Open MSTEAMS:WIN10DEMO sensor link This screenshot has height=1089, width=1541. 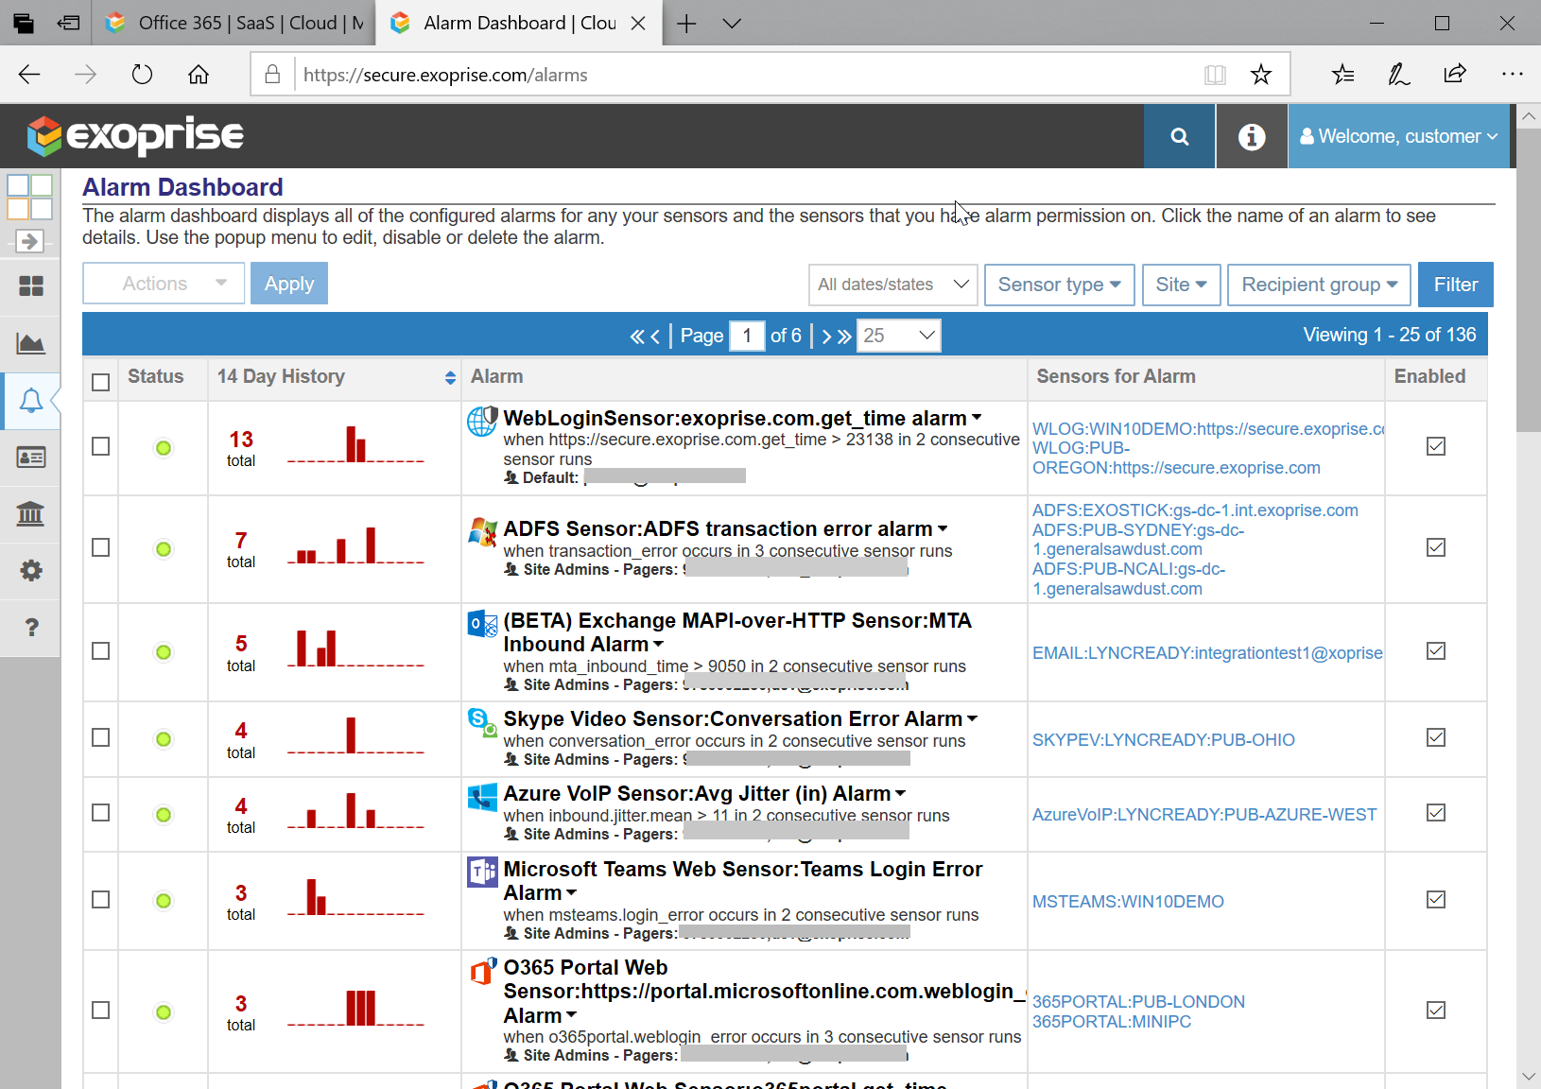point(1128,902)
